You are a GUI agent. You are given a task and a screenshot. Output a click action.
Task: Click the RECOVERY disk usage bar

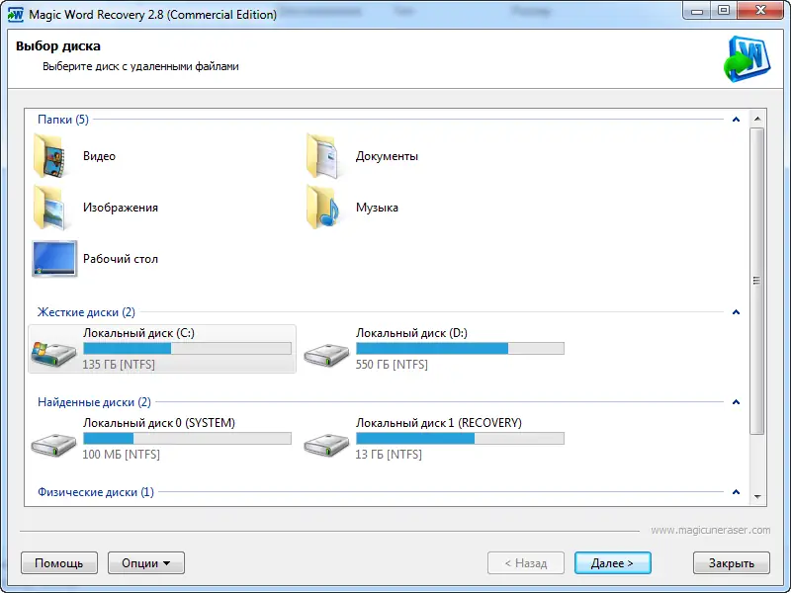click(460, 438)
